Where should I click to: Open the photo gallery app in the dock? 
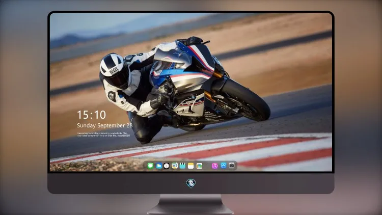pos(199,166)
